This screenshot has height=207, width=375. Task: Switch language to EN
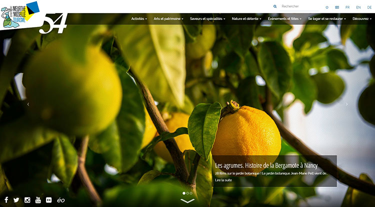point(358,7)
